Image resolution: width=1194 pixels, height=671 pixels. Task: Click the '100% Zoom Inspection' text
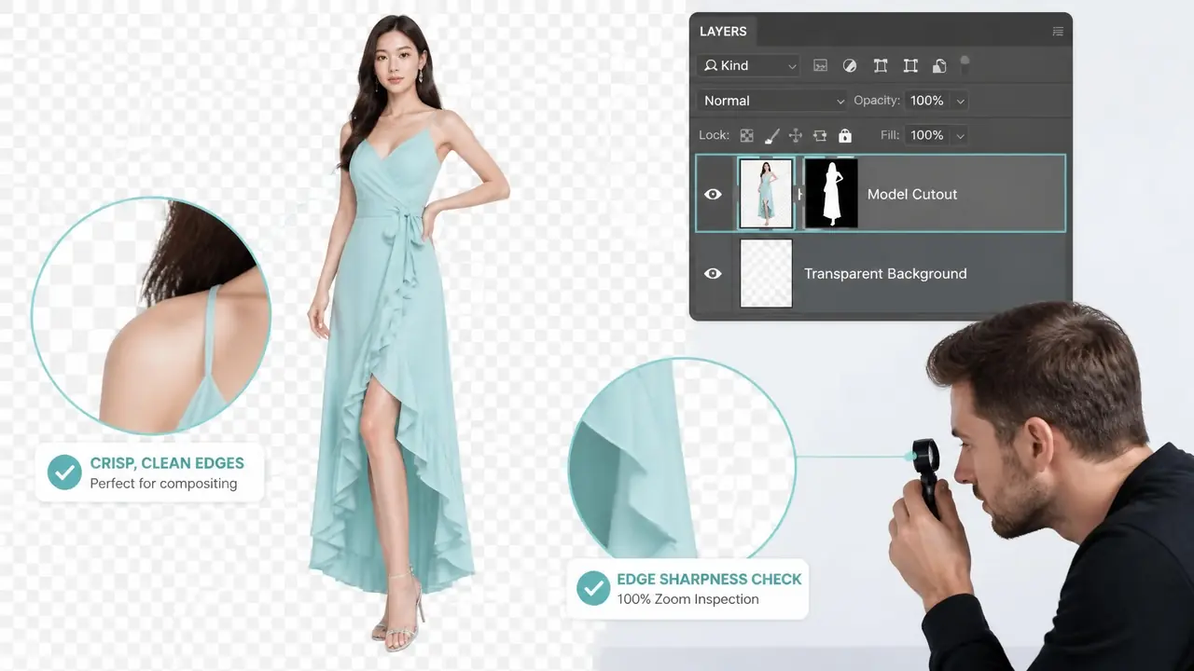pos(687,599)
